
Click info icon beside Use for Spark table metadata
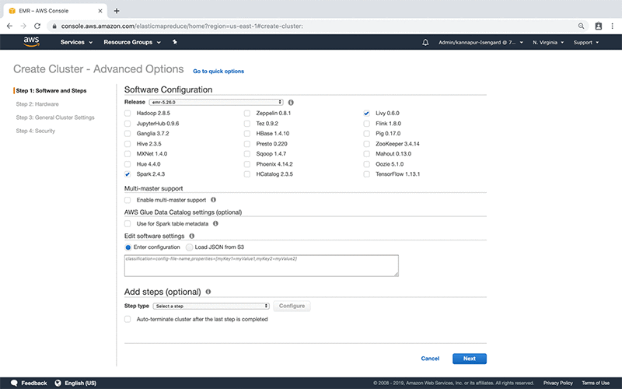[215, 223]
